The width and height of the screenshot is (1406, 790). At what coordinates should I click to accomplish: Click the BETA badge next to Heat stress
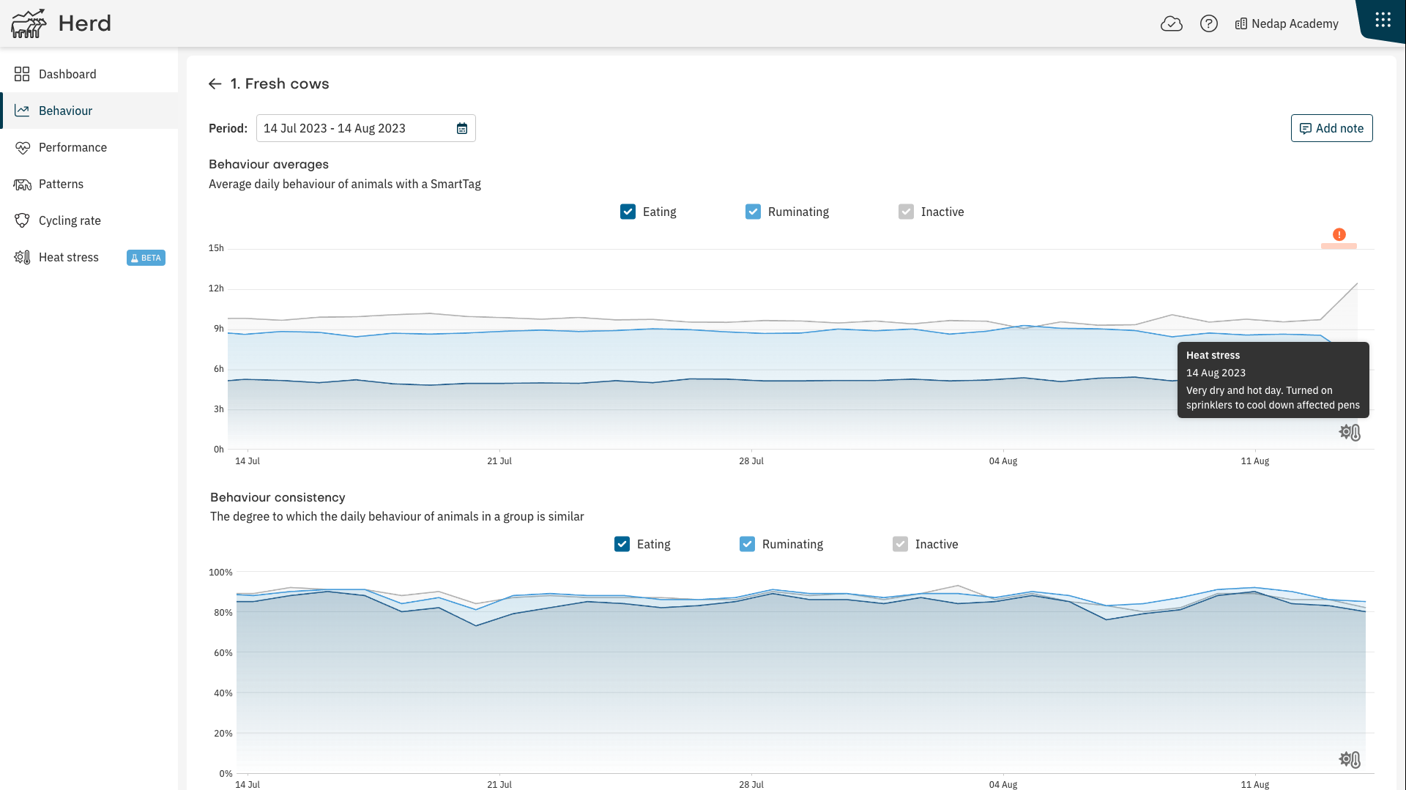coord(146,258)
